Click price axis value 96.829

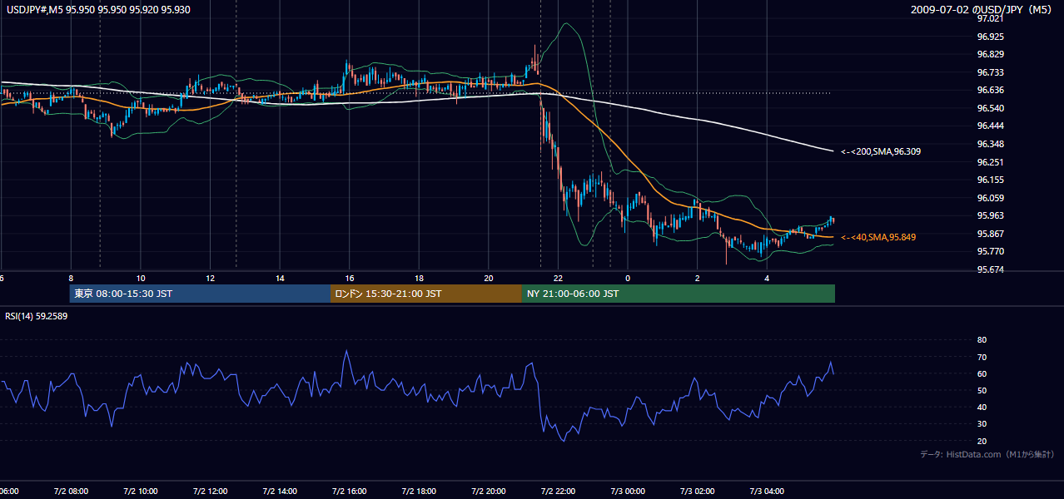point(991,55)
